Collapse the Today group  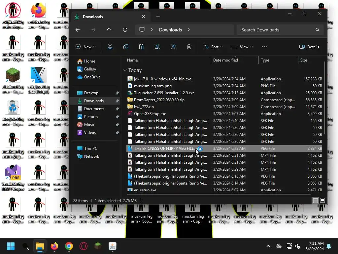pos(125,70)
